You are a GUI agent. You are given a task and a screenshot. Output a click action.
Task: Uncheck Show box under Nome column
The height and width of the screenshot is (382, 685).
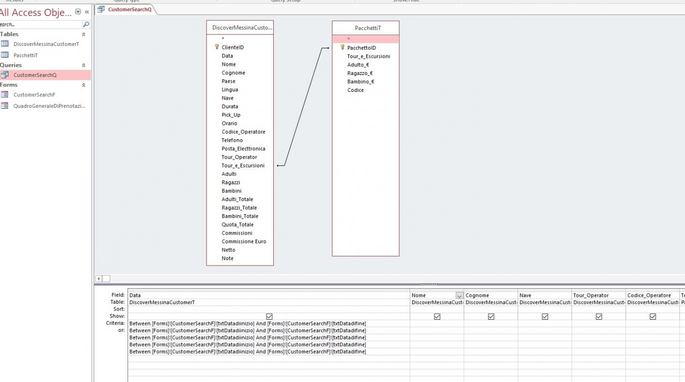click(437, 316)
